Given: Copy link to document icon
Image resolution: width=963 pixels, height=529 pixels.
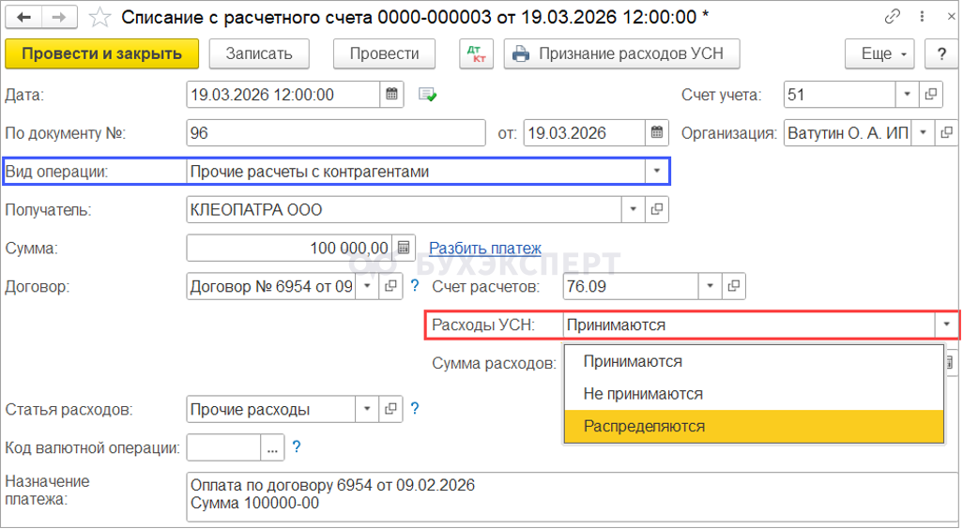Looking at the screenshot, I should pyautogui.click(x=892, y=17).
